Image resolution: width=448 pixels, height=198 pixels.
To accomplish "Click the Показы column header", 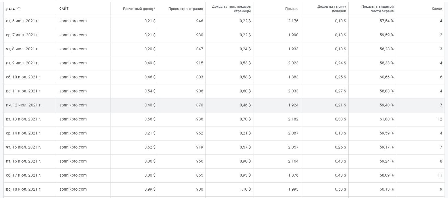I will pyautogui.click(x=292, y=9).
